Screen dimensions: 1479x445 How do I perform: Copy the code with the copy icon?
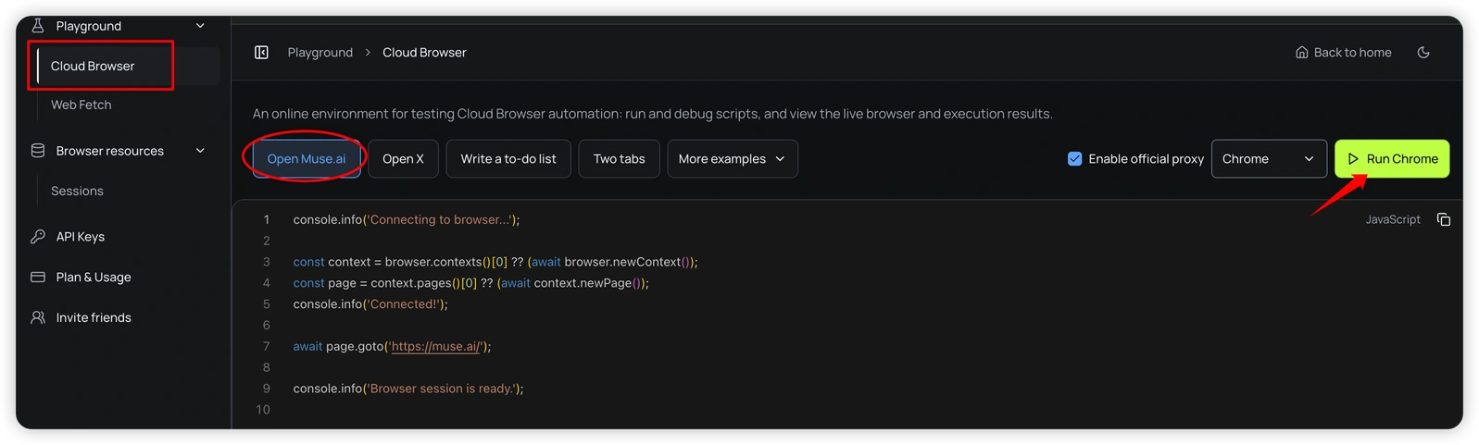coord(1444,219)
